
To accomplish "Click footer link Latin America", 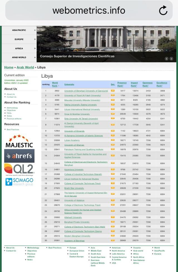I will click(x=118, y=254).
